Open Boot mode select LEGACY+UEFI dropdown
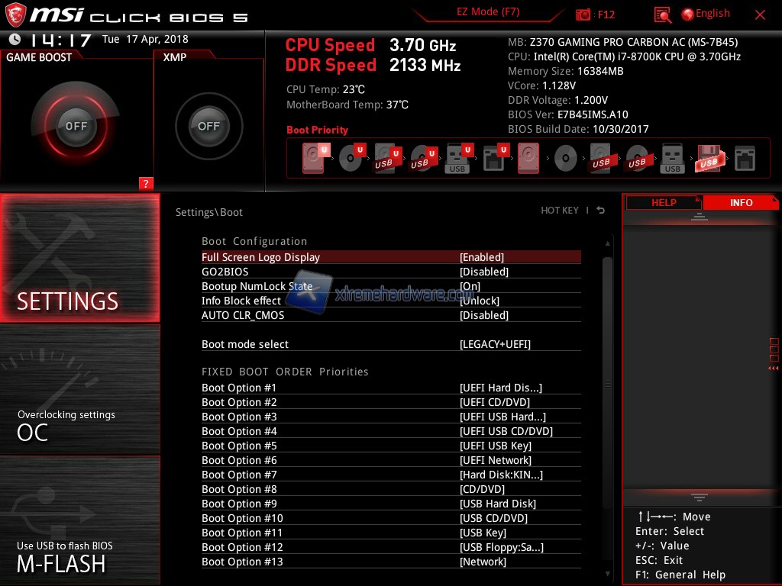 pos(495,344)
